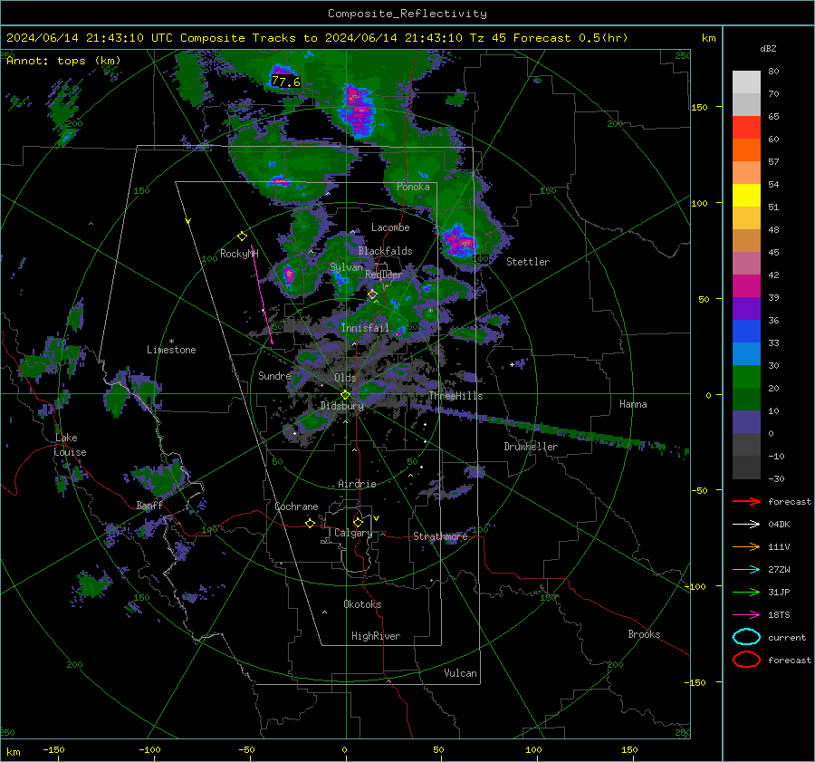Image resolution: width=815 pixels, height=762 pixels.
Task: Click the 100 tick on bottom axis
Action: click(533, 749)
